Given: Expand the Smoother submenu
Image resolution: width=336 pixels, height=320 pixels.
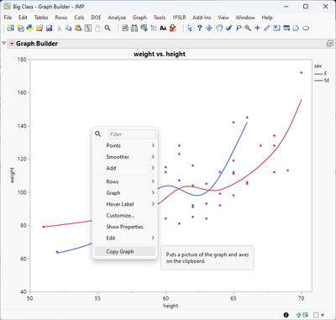Looking at the screenshot, I should 125,157.
